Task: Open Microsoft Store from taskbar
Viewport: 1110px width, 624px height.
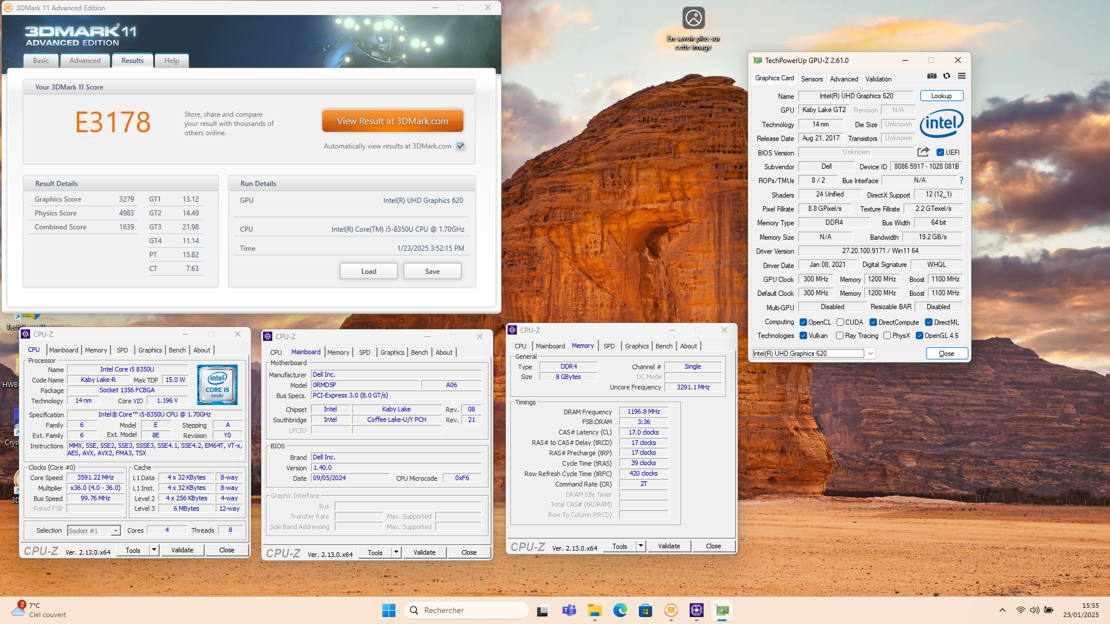Action: (x=645, y=610)
